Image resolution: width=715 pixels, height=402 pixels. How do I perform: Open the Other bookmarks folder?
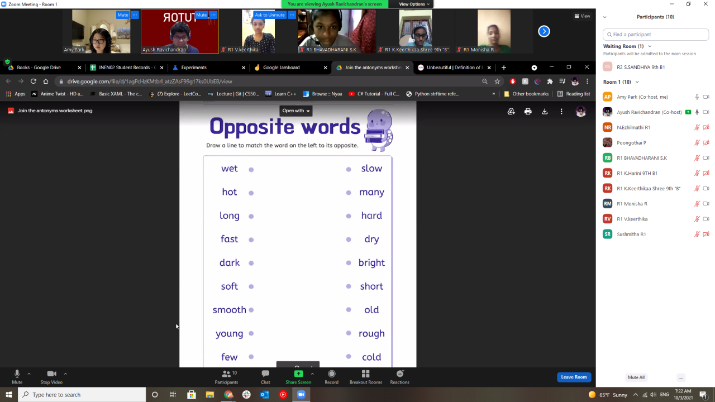click(526, 94)
